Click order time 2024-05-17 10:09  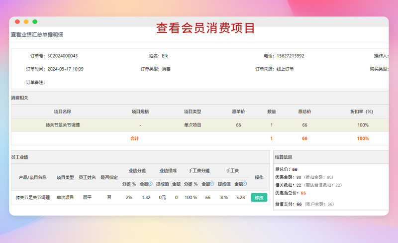pyautogui.click(x=65, y=69)
